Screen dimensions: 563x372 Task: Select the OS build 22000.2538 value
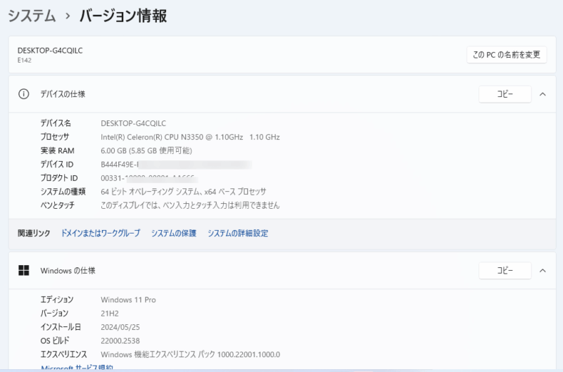[x=120, y=341]
